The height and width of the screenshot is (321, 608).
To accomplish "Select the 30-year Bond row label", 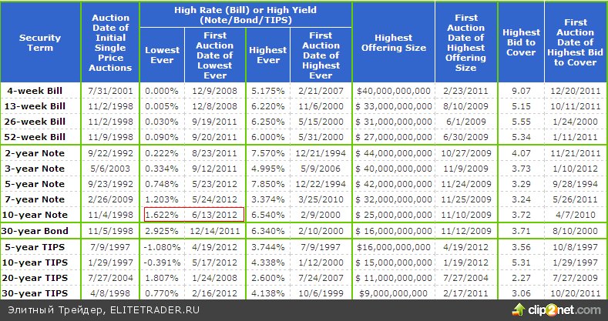I will point(40,231).
